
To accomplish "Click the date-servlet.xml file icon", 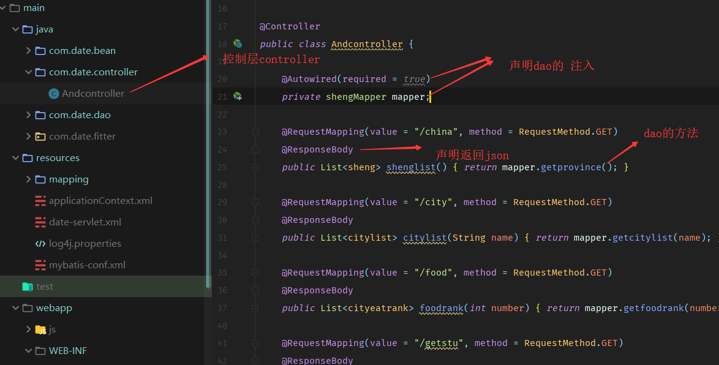I will pyautogui.click(x=40, y=222).
